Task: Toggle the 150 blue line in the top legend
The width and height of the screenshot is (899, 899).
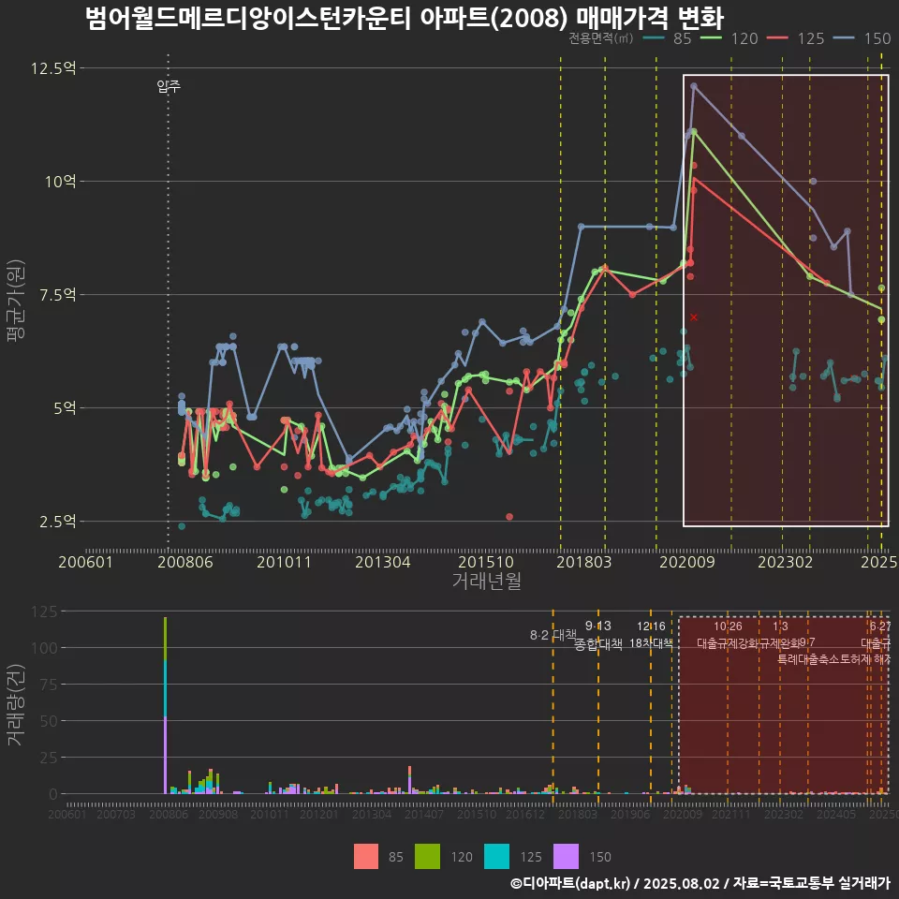Action: click(x=862, y=38)
